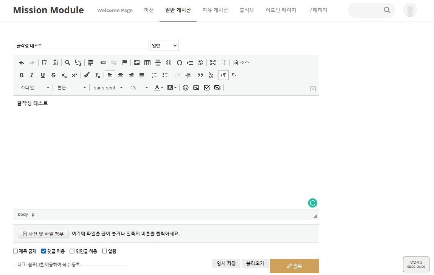The height and width of the screenshot is (275, 434).
Task: Open the text color picker
Action: 158,88
